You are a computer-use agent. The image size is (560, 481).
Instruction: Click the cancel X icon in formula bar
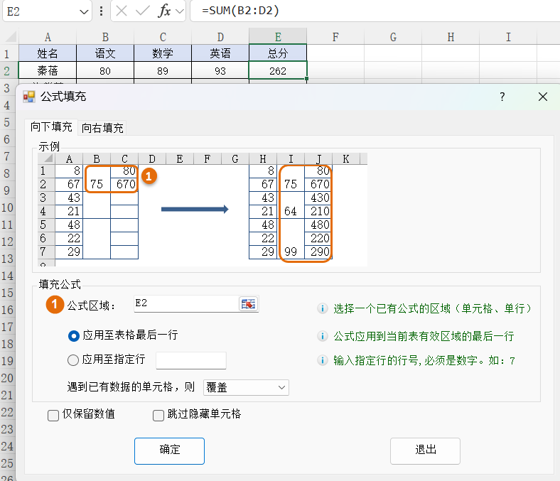pos(122,11)
